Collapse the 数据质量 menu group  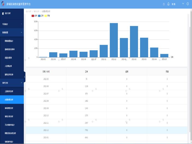[x=12, y=33]
